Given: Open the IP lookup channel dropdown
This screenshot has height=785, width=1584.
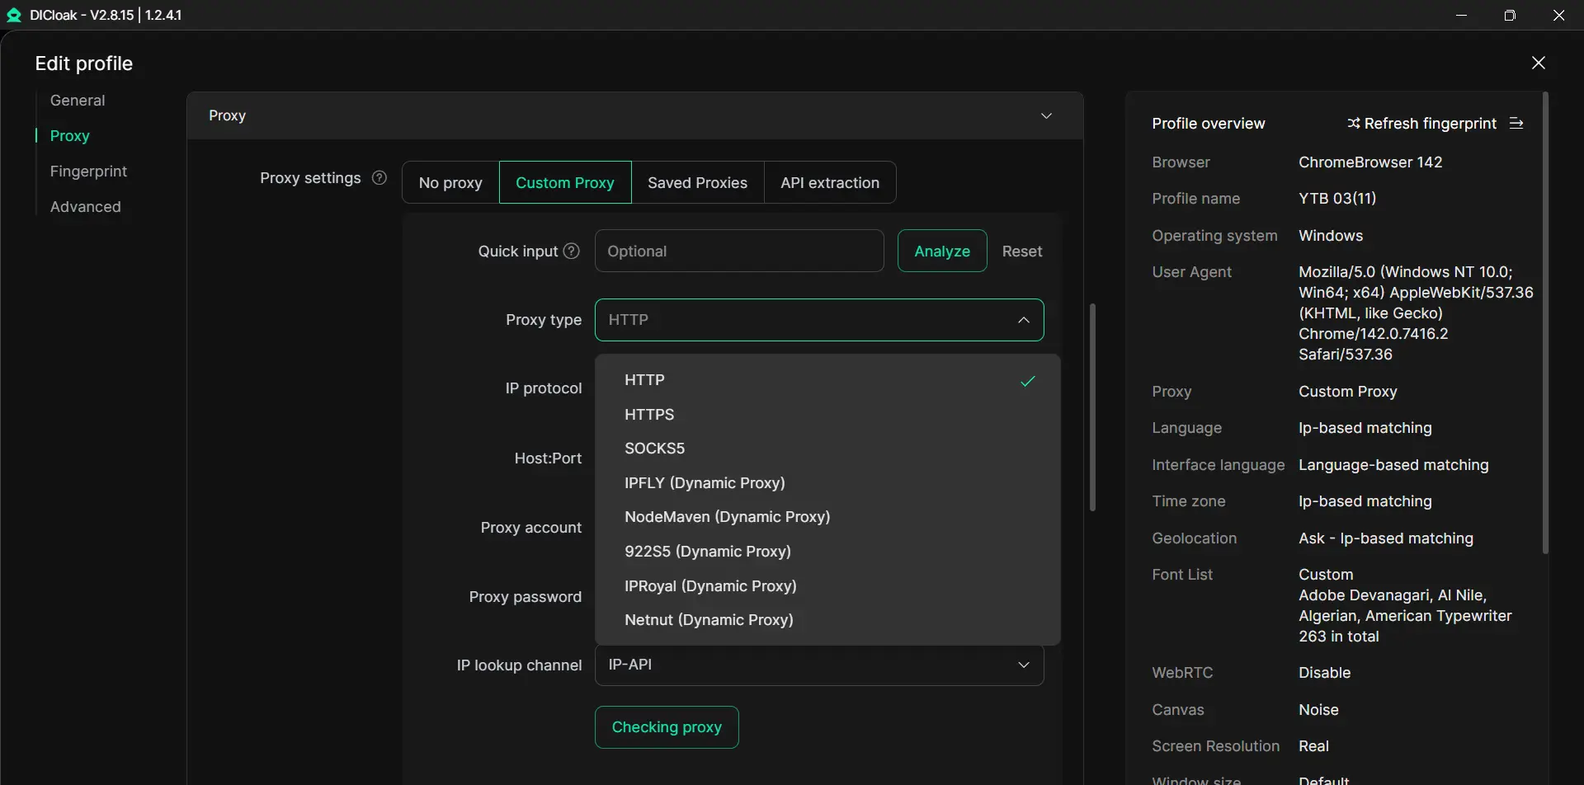Looking at the screenshot, I should click(818, 665).
